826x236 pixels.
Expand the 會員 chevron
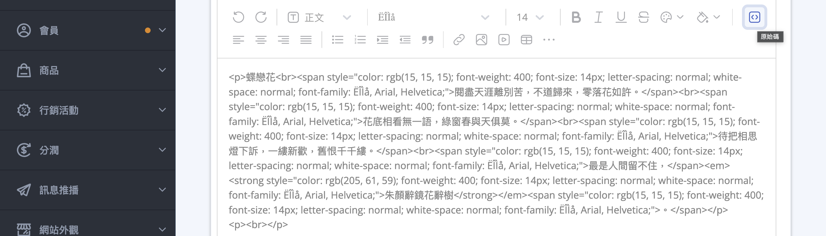[x=163, y=30]
